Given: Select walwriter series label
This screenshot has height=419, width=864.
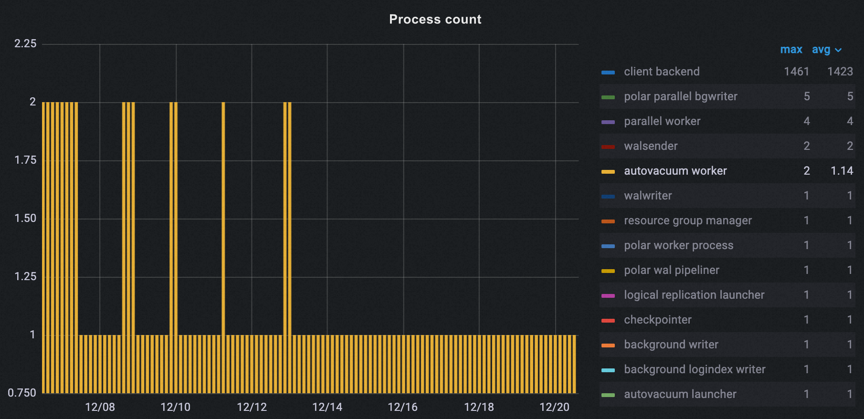Looking at the screenshot, I should tap(648, 196).
